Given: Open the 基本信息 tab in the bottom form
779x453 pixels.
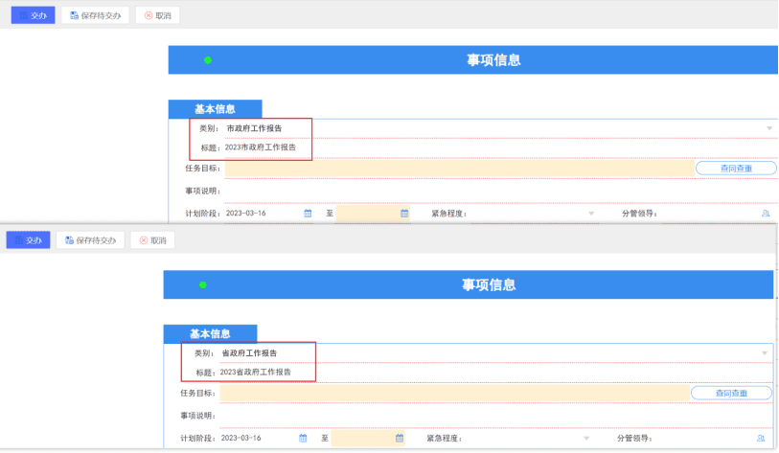Looking at the screenshot, I should click(x=210, y=334).
